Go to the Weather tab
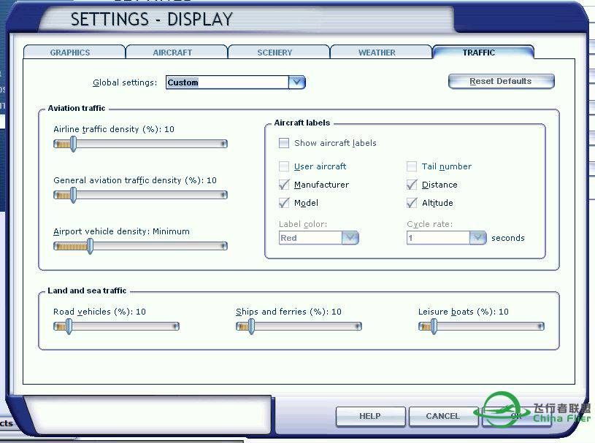Viewport: 595px width, 443px height. click(377, 53)
